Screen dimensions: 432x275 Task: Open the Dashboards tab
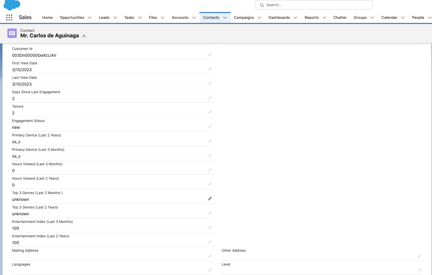click(279, 18)
